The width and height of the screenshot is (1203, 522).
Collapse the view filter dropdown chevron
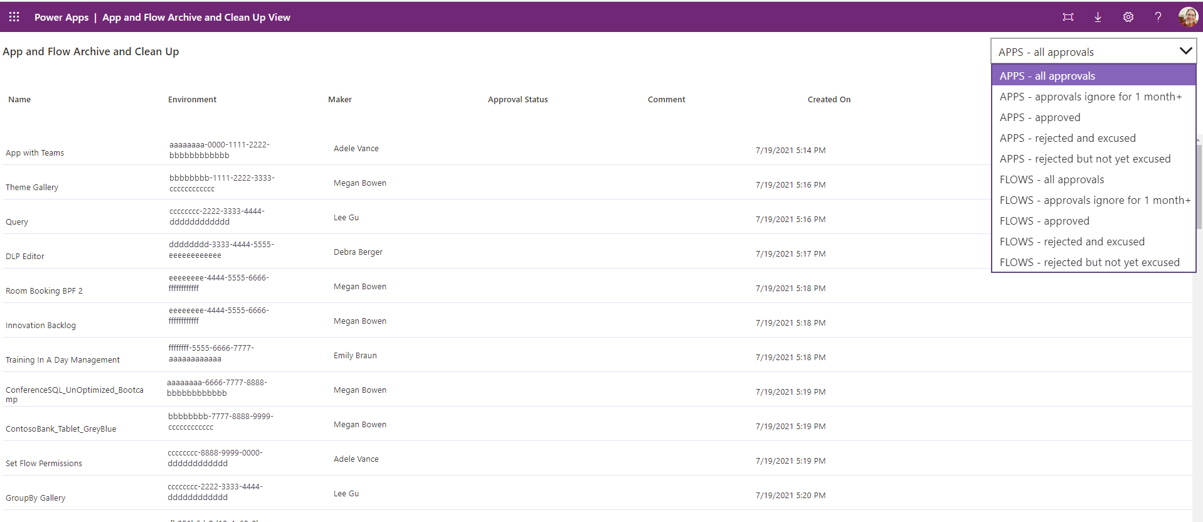1185,51
